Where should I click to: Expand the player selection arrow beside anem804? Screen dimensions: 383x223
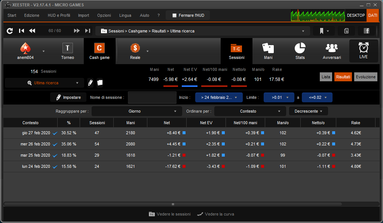pos(44,51)
